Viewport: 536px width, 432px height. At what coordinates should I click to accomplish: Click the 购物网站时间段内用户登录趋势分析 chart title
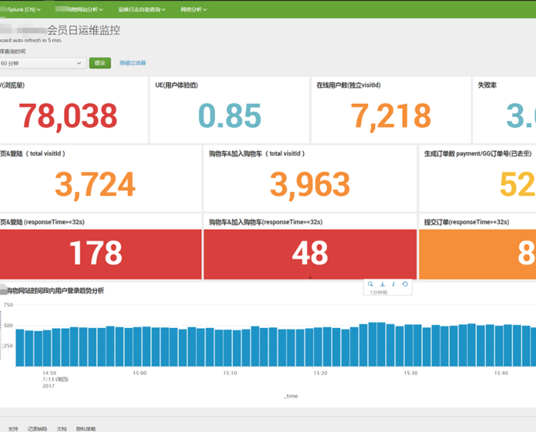(x=56, y=291)
